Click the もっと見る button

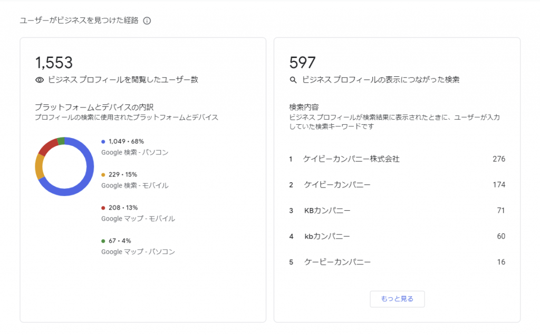click(397, 299)
